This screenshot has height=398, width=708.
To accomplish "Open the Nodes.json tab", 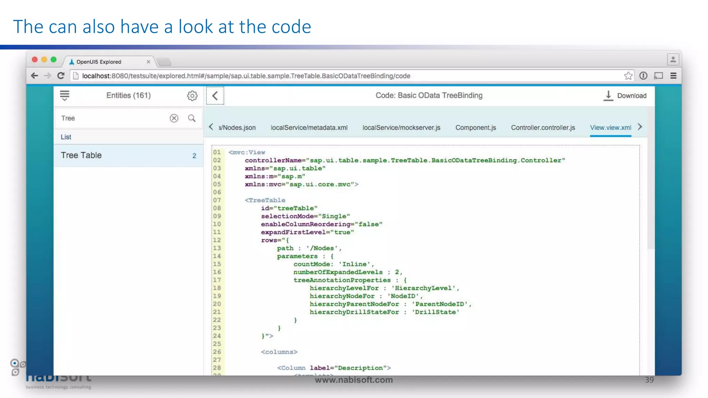I will click(x=237, y=127).
